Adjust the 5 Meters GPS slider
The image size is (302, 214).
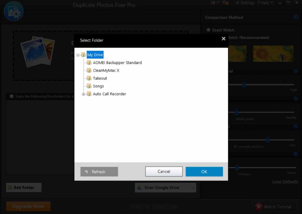(x=237, y=167)
